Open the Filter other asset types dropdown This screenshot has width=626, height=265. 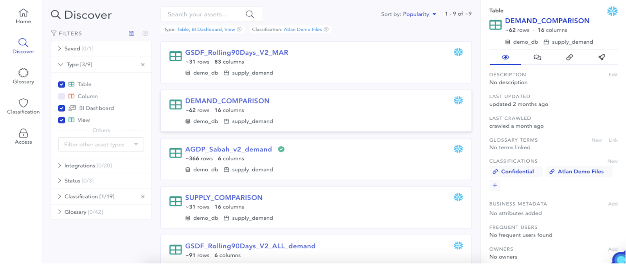101,144
